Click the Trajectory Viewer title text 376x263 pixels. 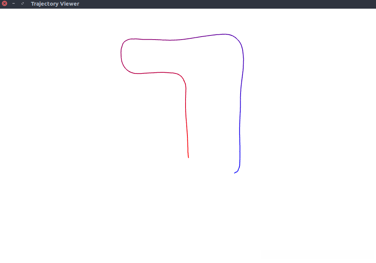pyautogui.click(x=55, y=4)
